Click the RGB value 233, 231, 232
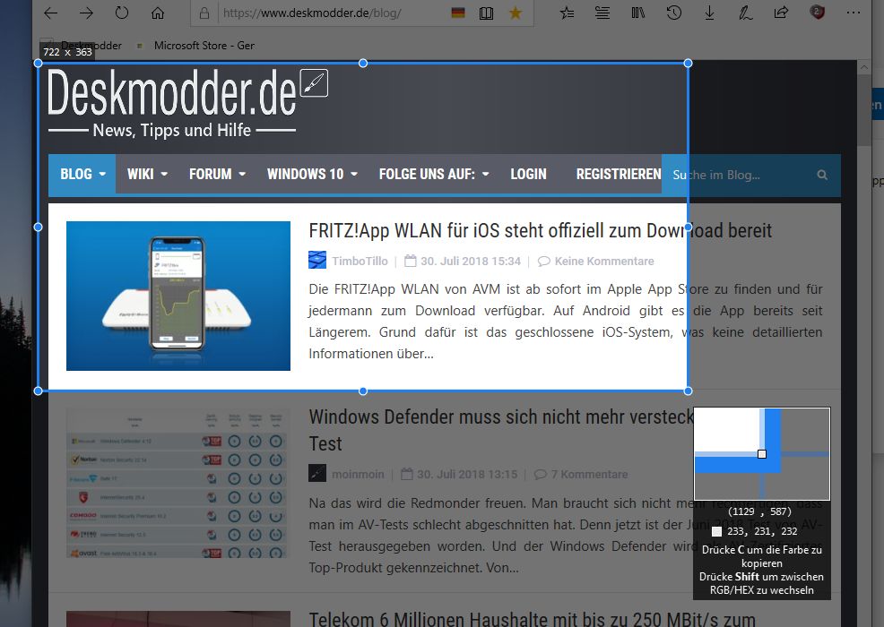This screenshot has height=627, width=884. point(762,531)
